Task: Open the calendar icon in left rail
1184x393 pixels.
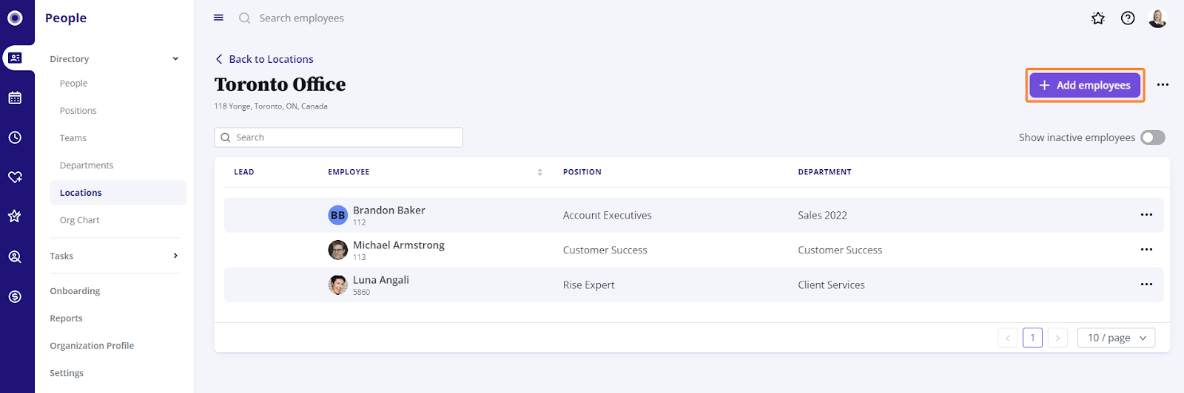Action: [15, 98]
